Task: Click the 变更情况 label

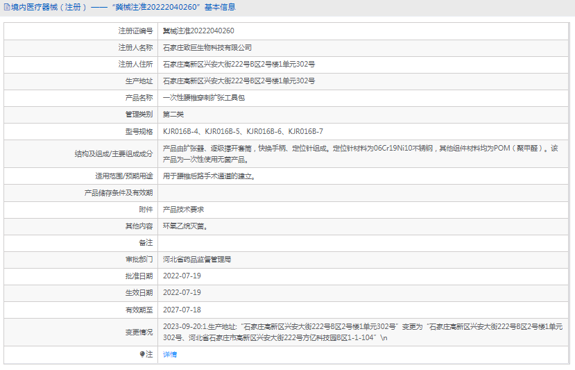Action: point(139,333)
